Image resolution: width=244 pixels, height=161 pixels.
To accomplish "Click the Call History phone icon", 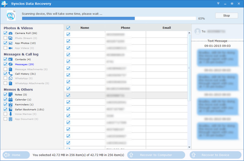I will [10, 74].
